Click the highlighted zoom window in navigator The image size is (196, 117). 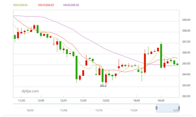pyautogui.click(x=168, y=108)
